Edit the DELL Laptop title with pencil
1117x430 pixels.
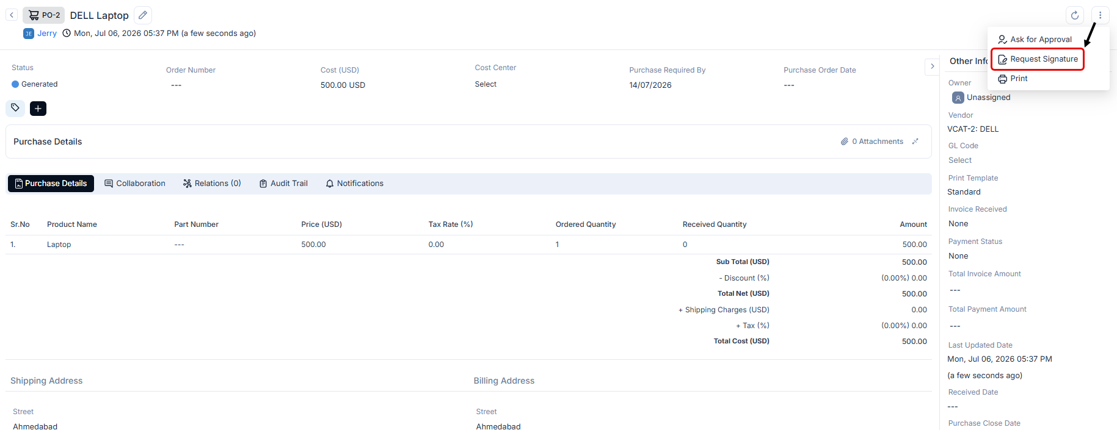point(143,15)
